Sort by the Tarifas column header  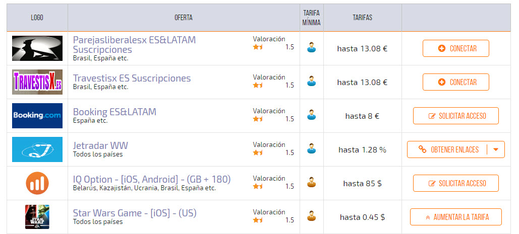pos(363,18)
